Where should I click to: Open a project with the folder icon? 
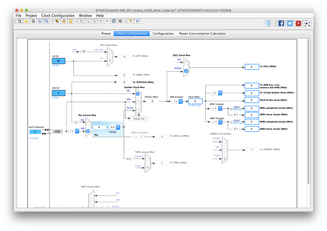coord(27,21)
